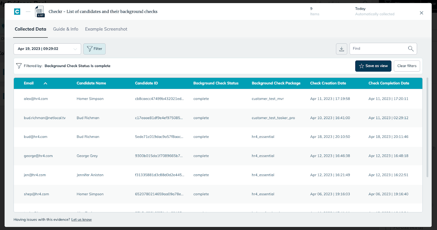Switch to the Collected Data tab
Image resolution: width=437 pixels, height=230 pixels.
click(30, 29)
